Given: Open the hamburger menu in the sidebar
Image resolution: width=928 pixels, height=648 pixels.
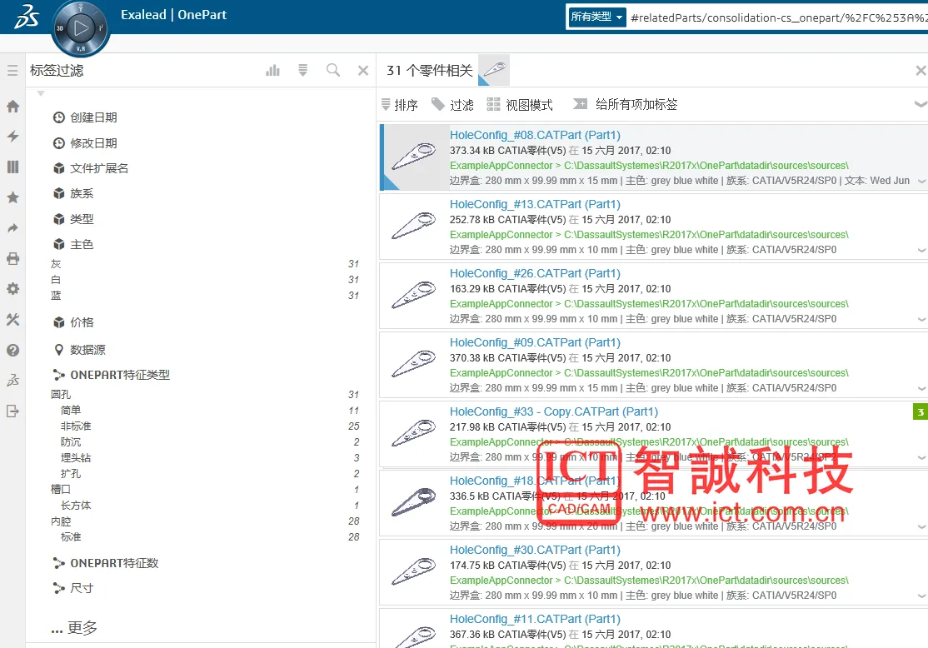Looking at the screenshot, I should [12, 71].
